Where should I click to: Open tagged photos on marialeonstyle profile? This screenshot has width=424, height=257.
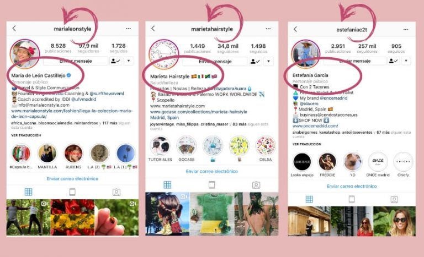(x=116, y=192)
